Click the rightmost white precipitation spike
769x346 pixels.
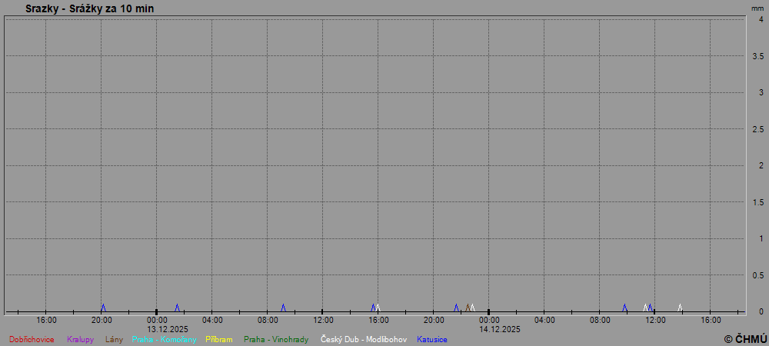[680, 308]
